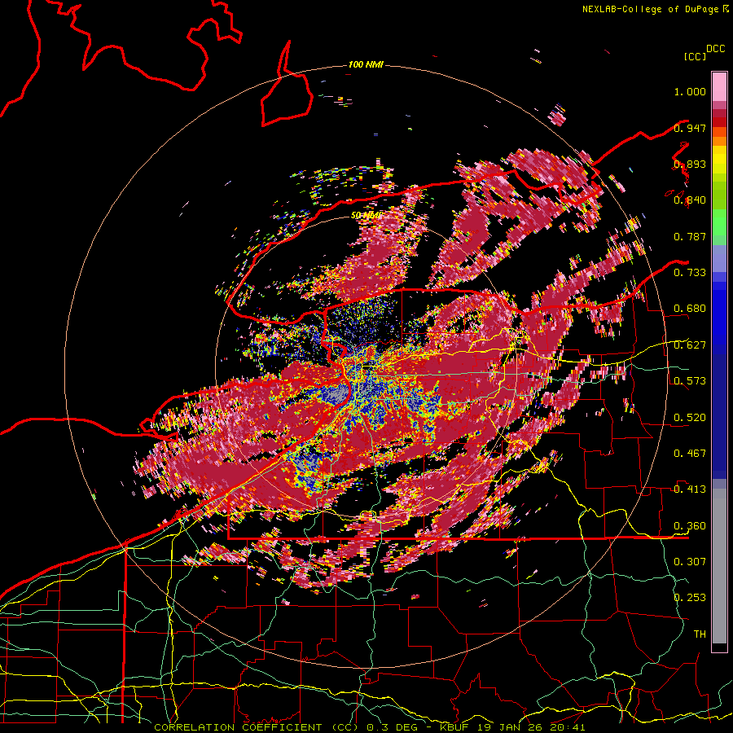Click the 0.360 legend value

690,526
